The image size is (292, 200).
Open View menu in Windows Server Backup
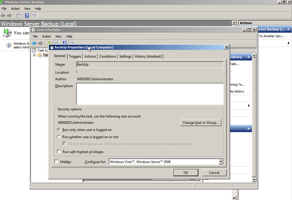tap(27, 9)
